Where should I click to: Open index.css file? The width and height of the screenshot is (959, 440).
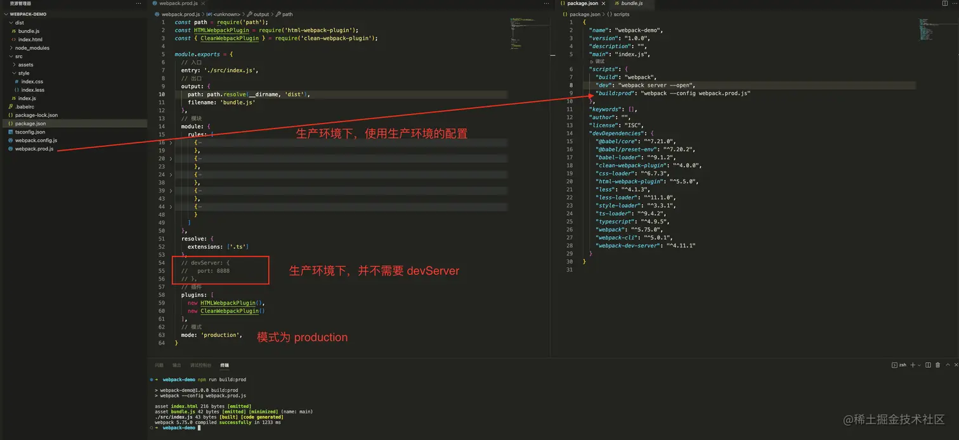(32, 82)
